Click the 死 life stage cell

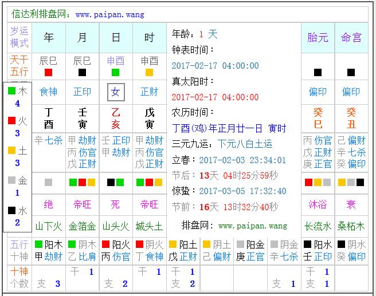[116, 205]
